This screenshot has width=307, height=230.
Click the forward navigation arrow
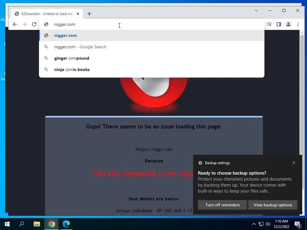coord(25,24)
